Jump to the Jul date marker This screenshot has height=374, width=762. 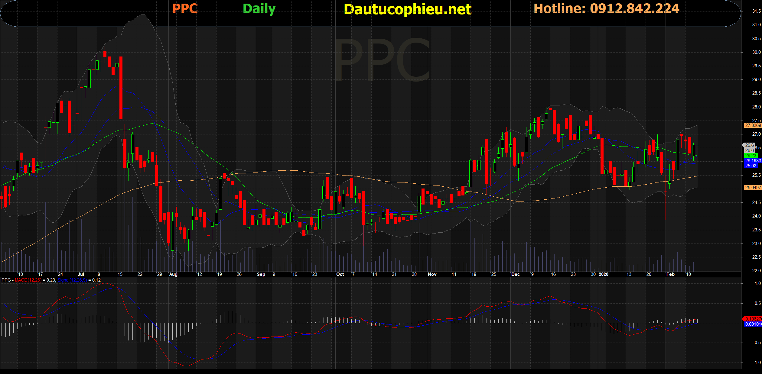pos(81,274)
